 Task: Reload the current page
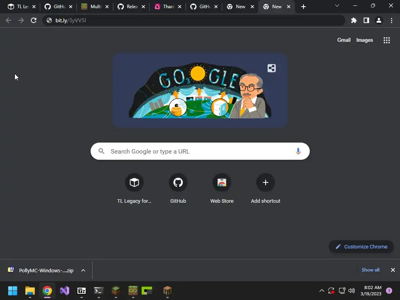click(x=34, y=20)
